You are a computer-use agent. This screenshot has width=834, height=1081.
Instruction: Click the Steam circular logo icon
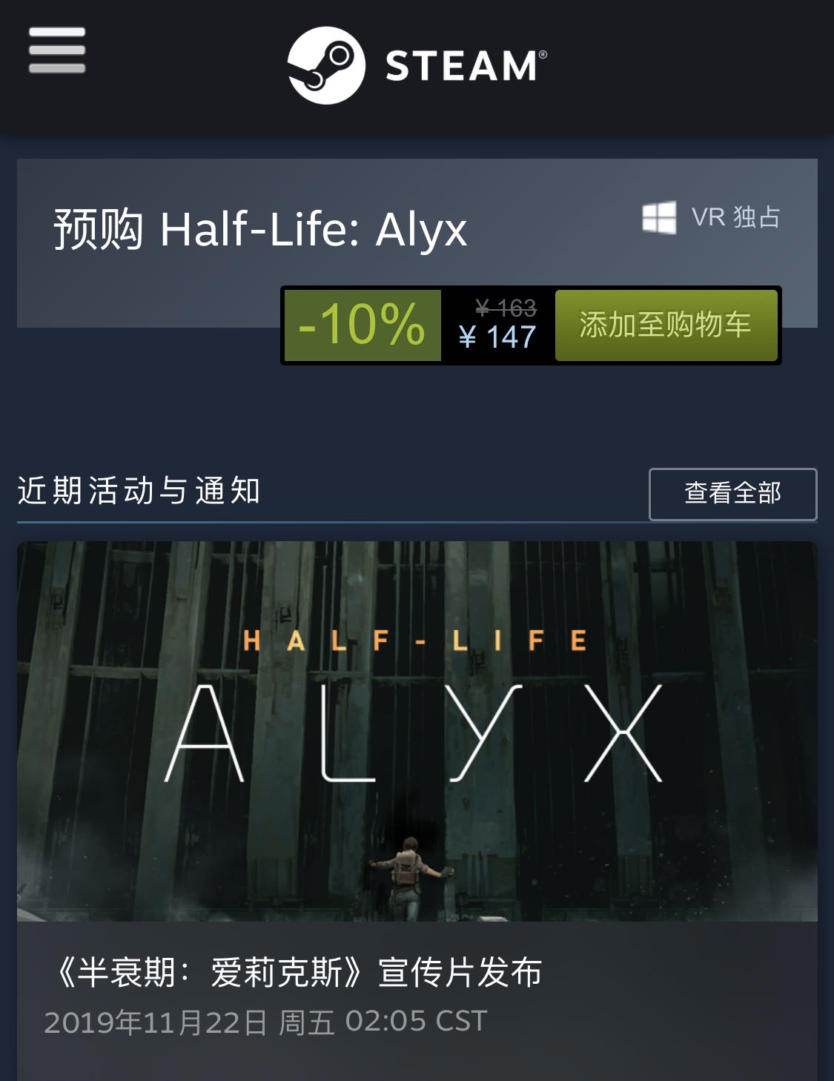tap(326, 65)
